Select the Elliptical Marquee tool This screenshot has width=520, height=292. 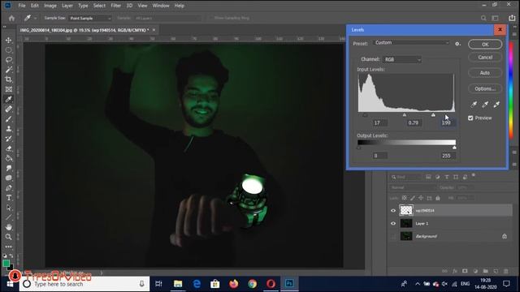[9, 50]
